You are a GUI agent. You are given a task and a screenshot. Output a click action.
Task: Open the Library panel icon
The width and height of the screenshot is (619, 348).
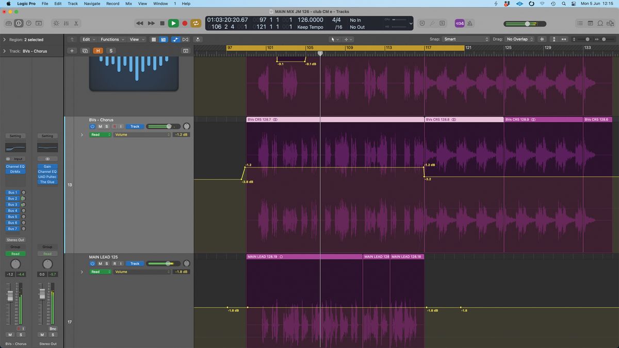point(8,23)
